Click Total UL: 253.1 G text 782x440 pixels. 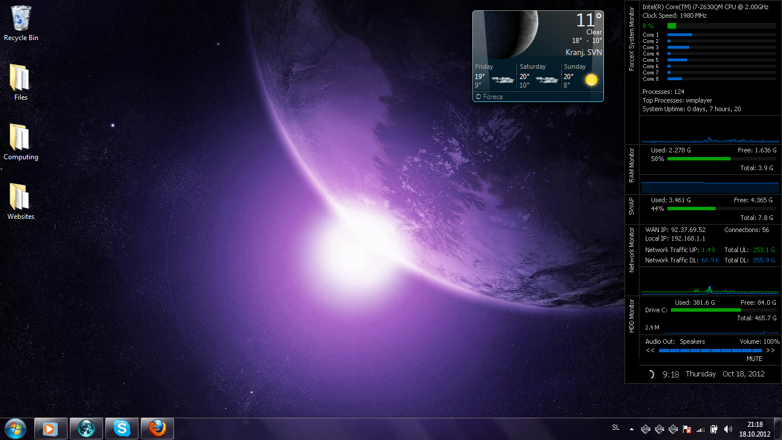[750, 250]
